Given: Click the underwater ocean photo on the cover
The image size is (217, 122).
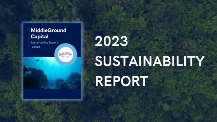Looking at the screenshot, I should click(x=52, y=73).
